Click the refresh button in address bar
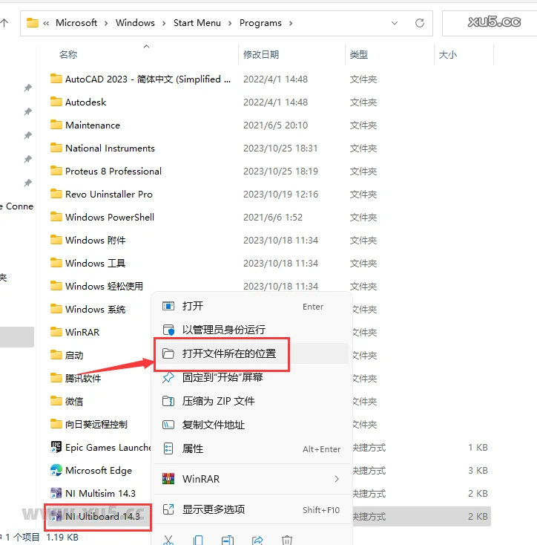This screenshot has height=545, width=537. pos(420,23)
